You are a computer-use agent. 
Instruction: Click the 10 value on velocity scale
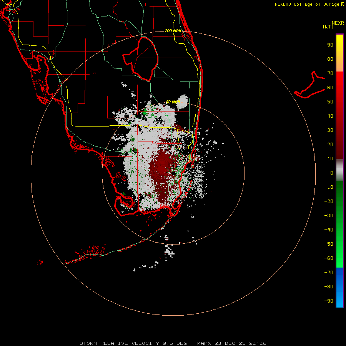(x=330, y=159)
